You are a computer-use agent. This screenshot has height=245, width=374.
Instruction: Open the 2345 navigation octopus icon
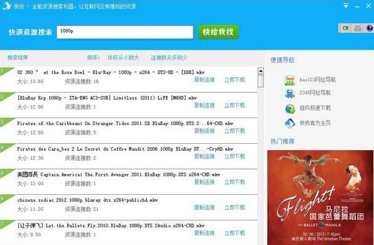click(x=290, y=94)
